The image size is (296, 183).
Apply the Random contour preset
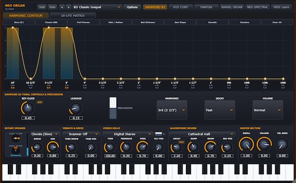[x=245, y=22]
